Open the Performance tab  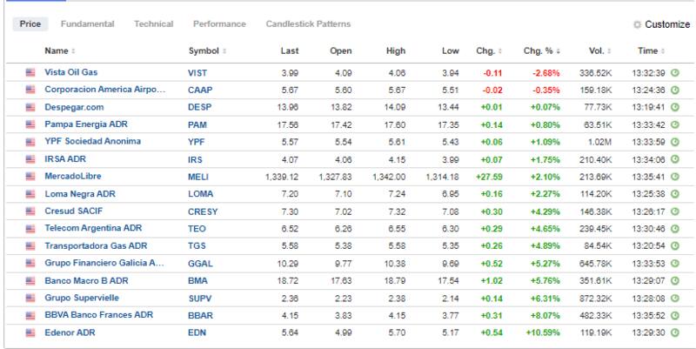click(x=219, y=24)
